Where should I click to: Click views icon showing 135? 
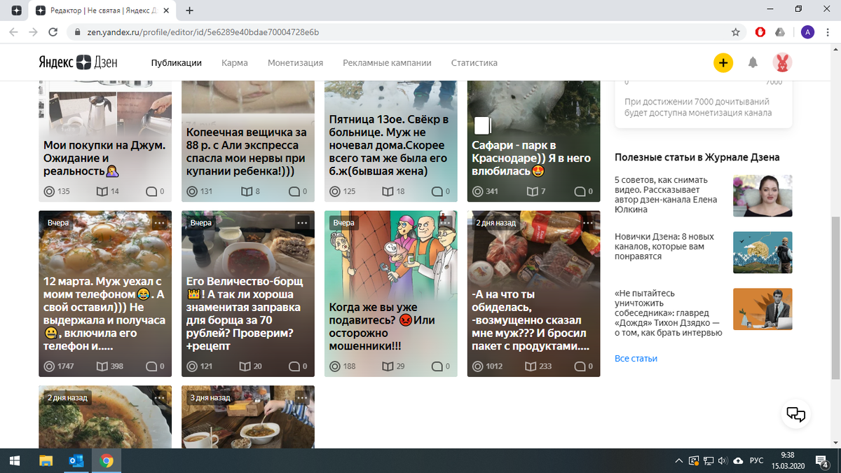49,191
